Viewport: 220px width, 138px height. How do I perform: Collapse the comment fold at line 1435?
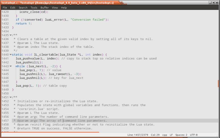[11, 35]
